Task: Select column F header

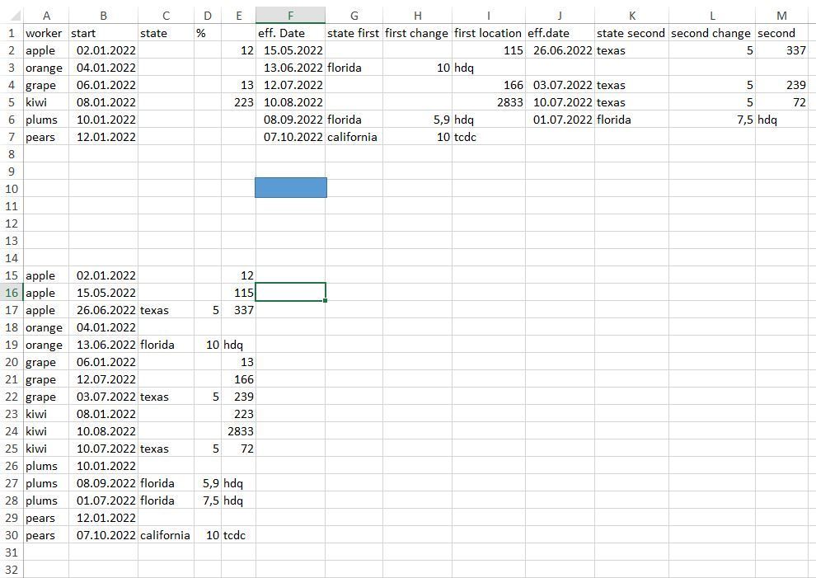Action: (290, 16)
